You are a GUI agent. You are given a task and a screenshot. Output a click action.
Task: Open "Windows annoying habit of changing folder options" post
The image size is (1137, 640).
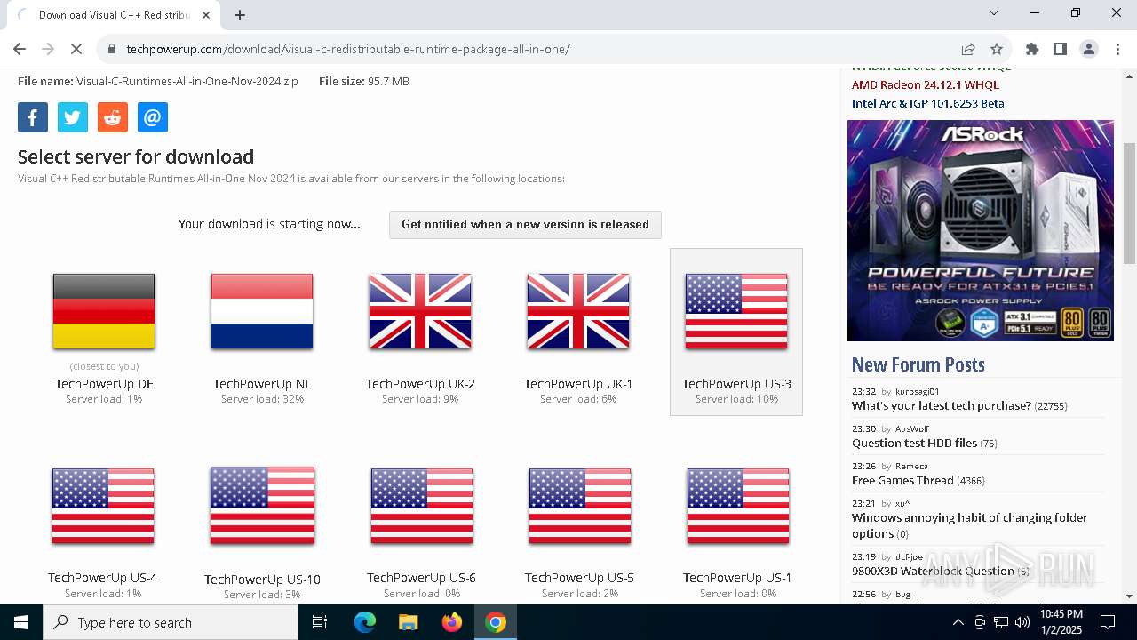coord(970,526)
